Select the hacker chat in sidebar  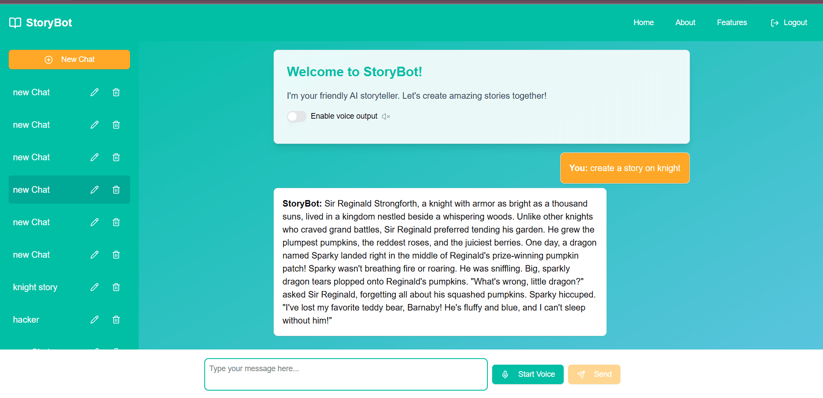point(26,320)
